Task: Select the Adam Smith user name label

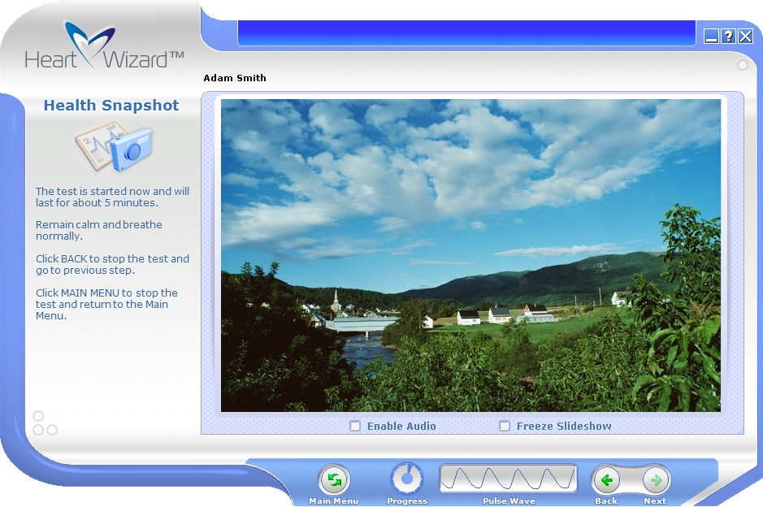Action: click(x=235, y=79)
